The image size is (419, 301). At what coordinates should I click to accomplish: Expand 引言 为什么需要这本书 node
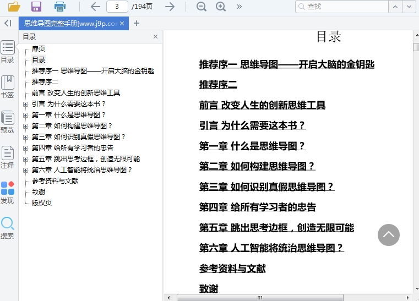click(26, 104)
